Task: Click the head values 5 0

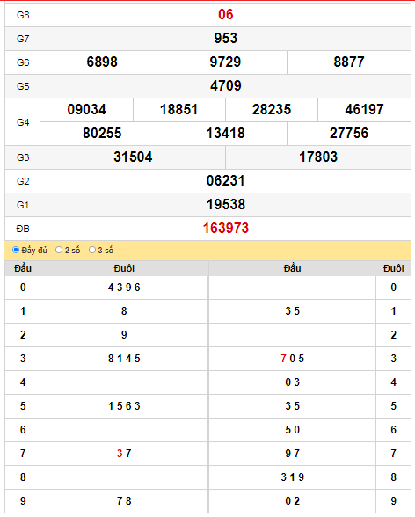Action: pos(293,430)
